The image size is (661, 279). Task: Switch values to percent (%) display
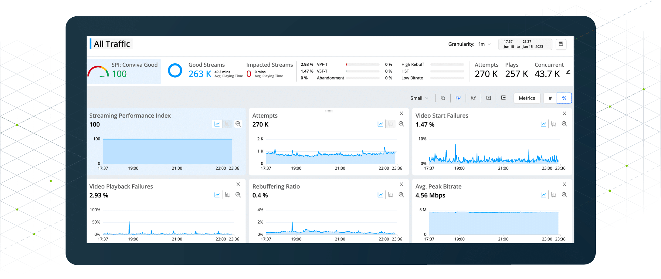(x=564, y=98)
